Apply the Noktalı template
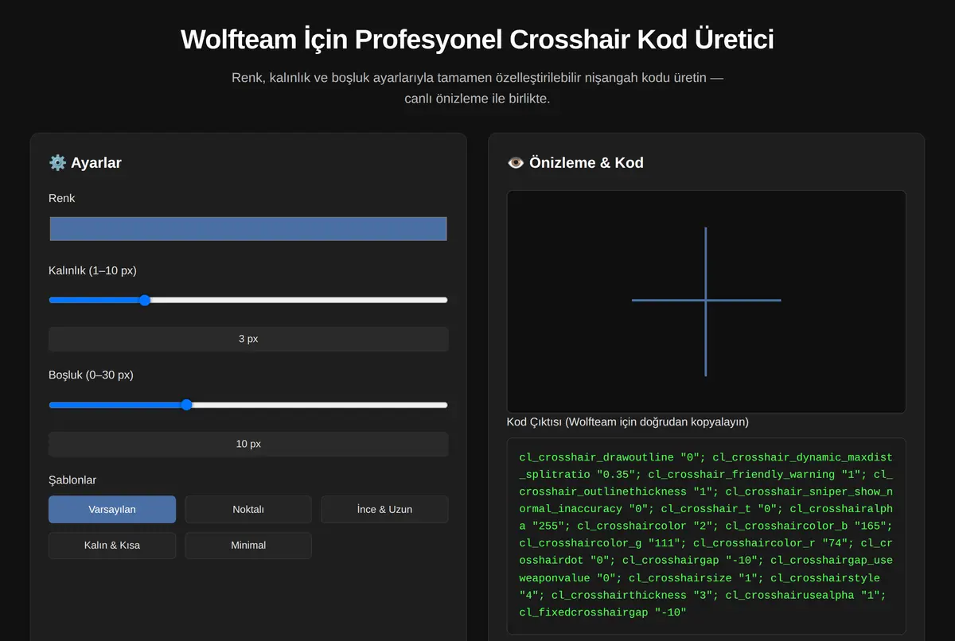The height and width of the screenshot is (641, 955). click(248, 509)
